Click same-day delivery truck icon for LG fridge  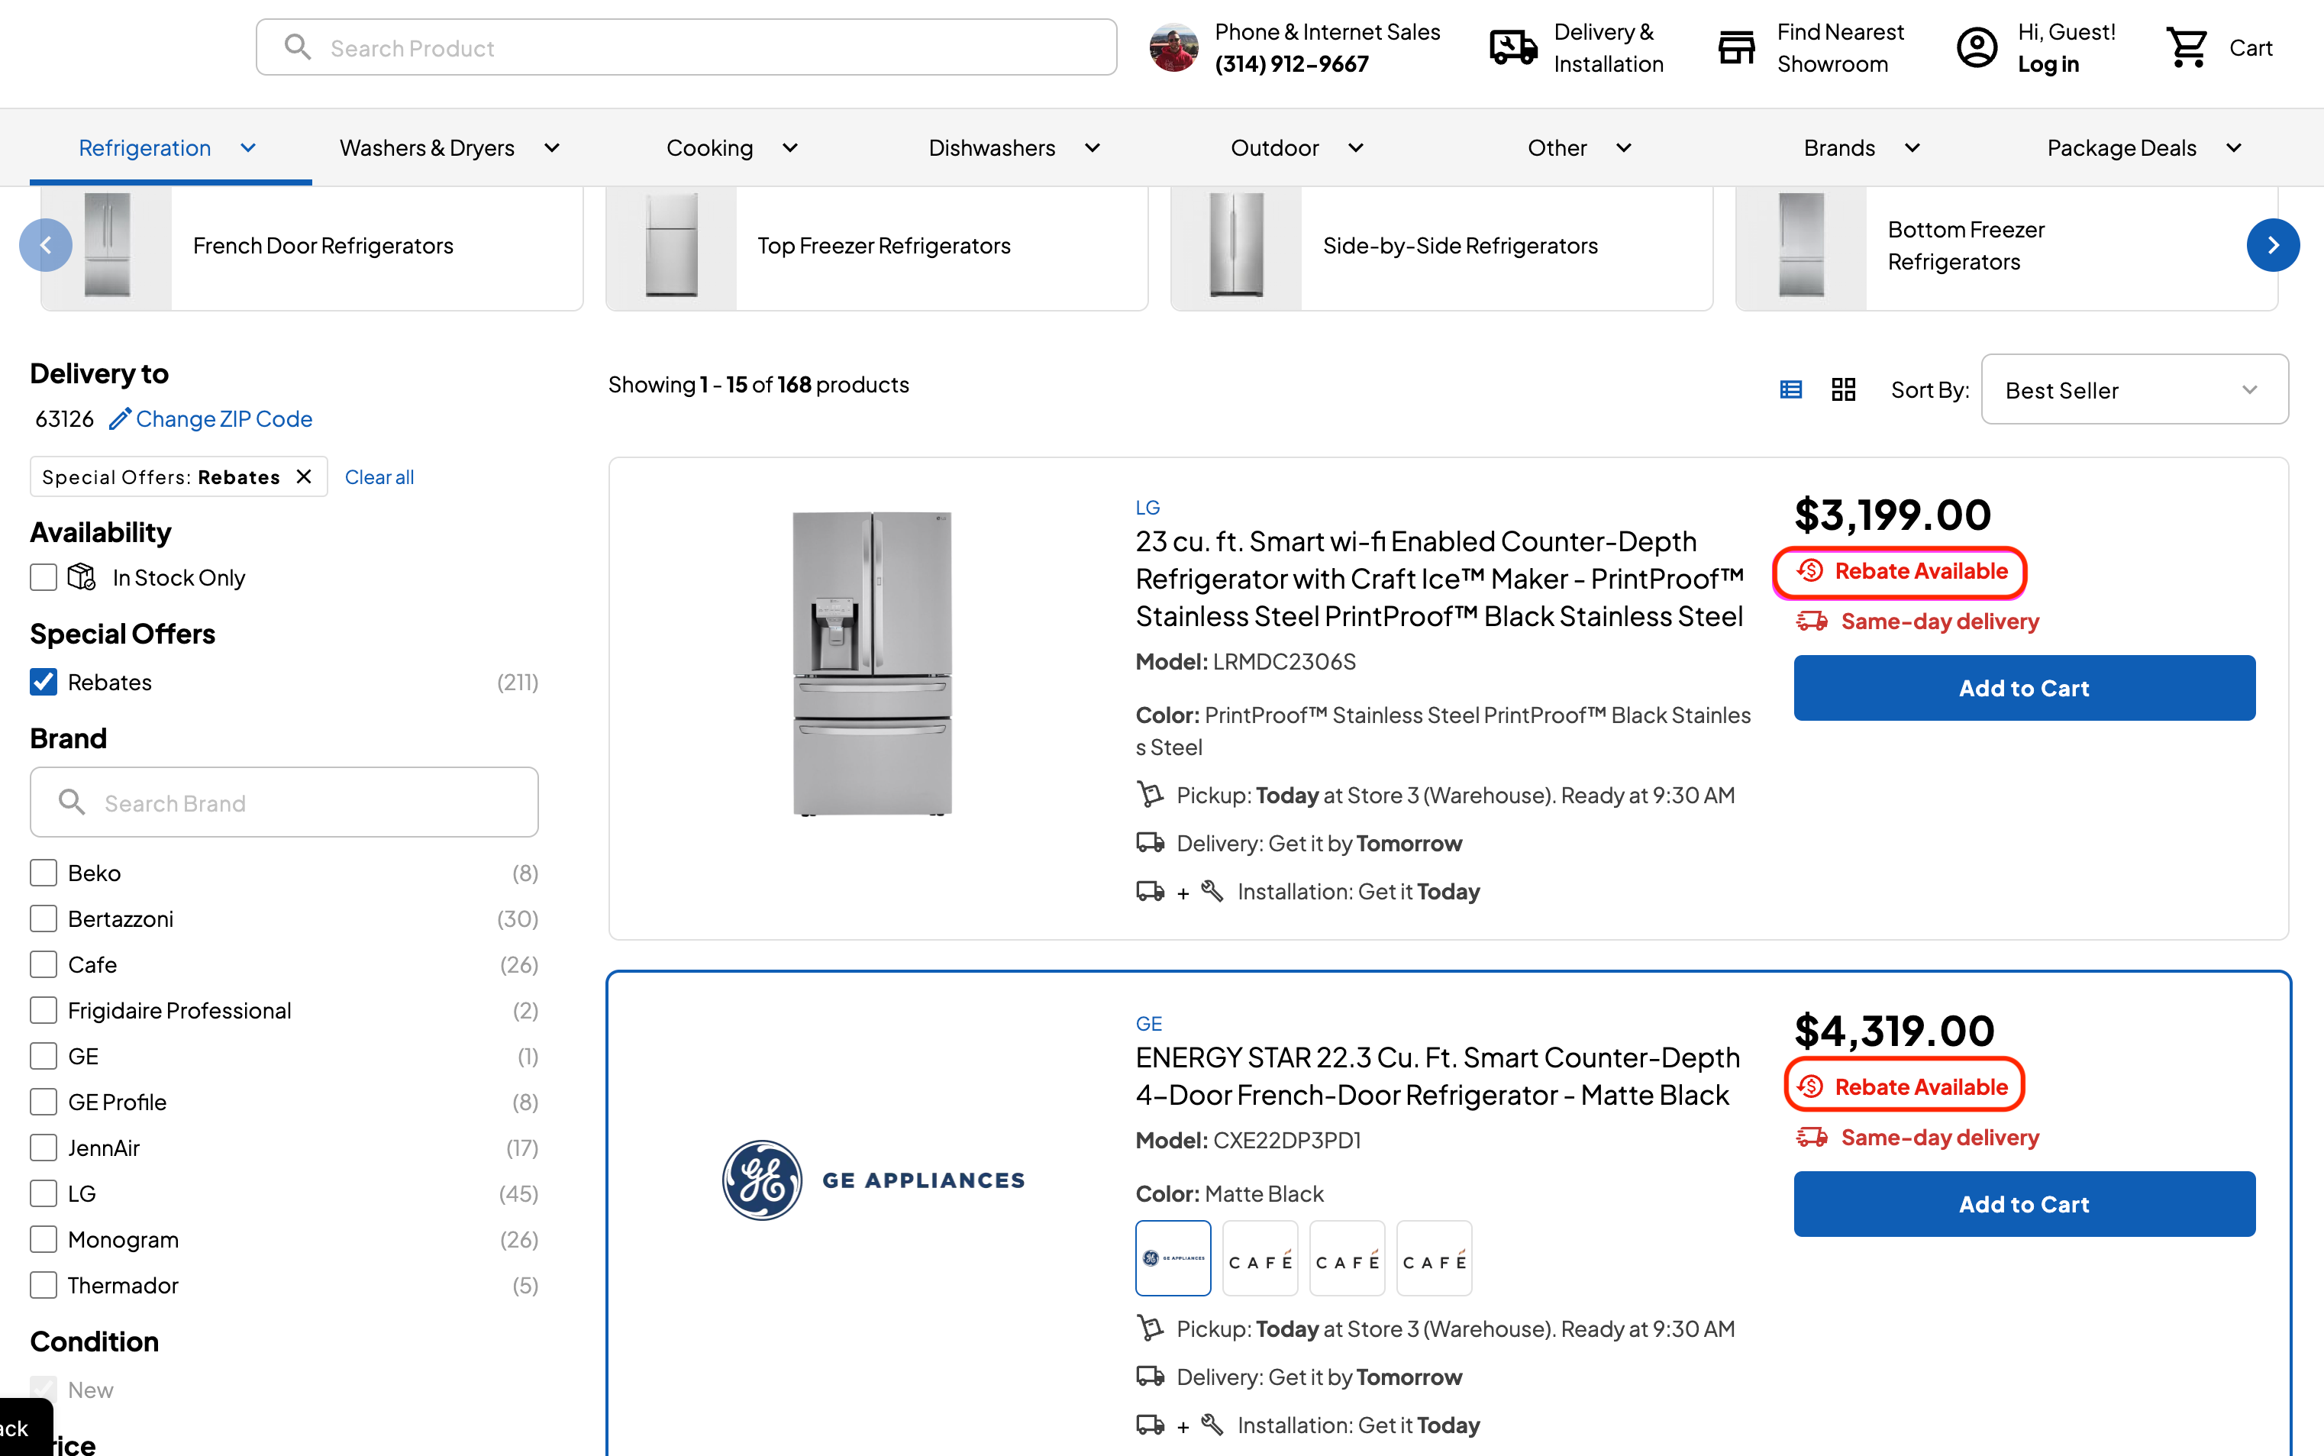(x=1812, y=621)
